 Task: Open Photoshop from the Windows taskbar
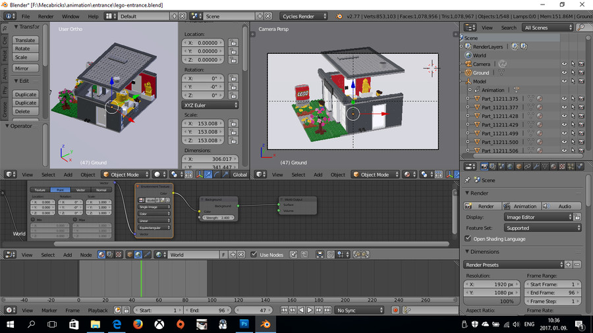tap(244, 324)
